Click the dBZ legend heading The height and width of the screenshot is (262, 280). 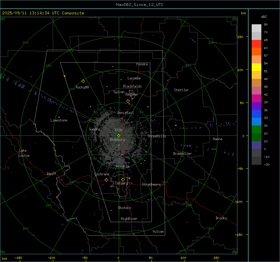(264, 17)
